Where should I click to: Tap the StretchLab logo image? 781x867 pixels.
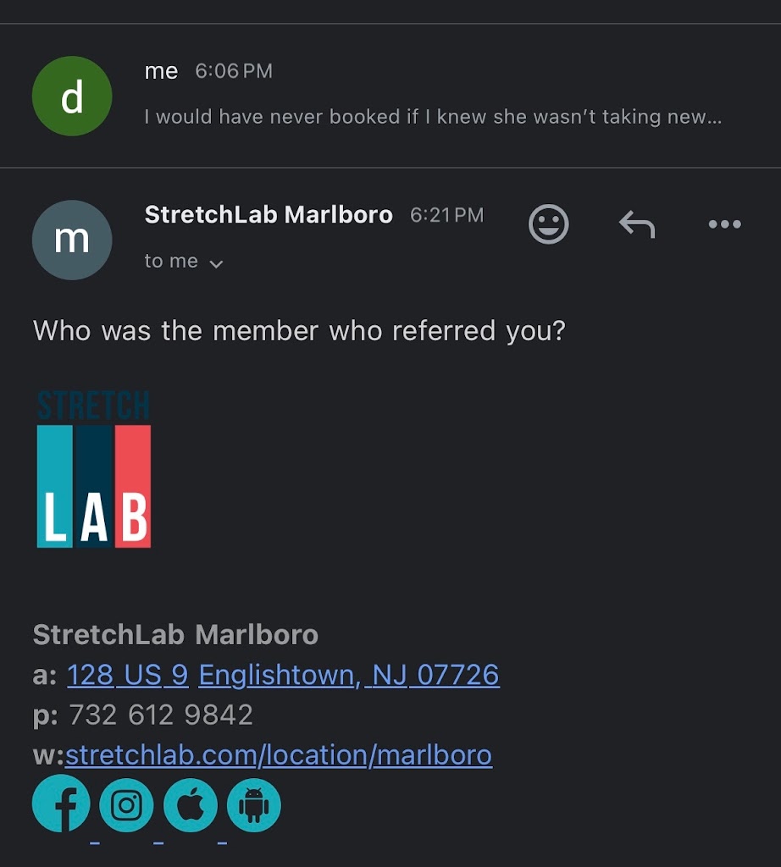click(93, 469)
